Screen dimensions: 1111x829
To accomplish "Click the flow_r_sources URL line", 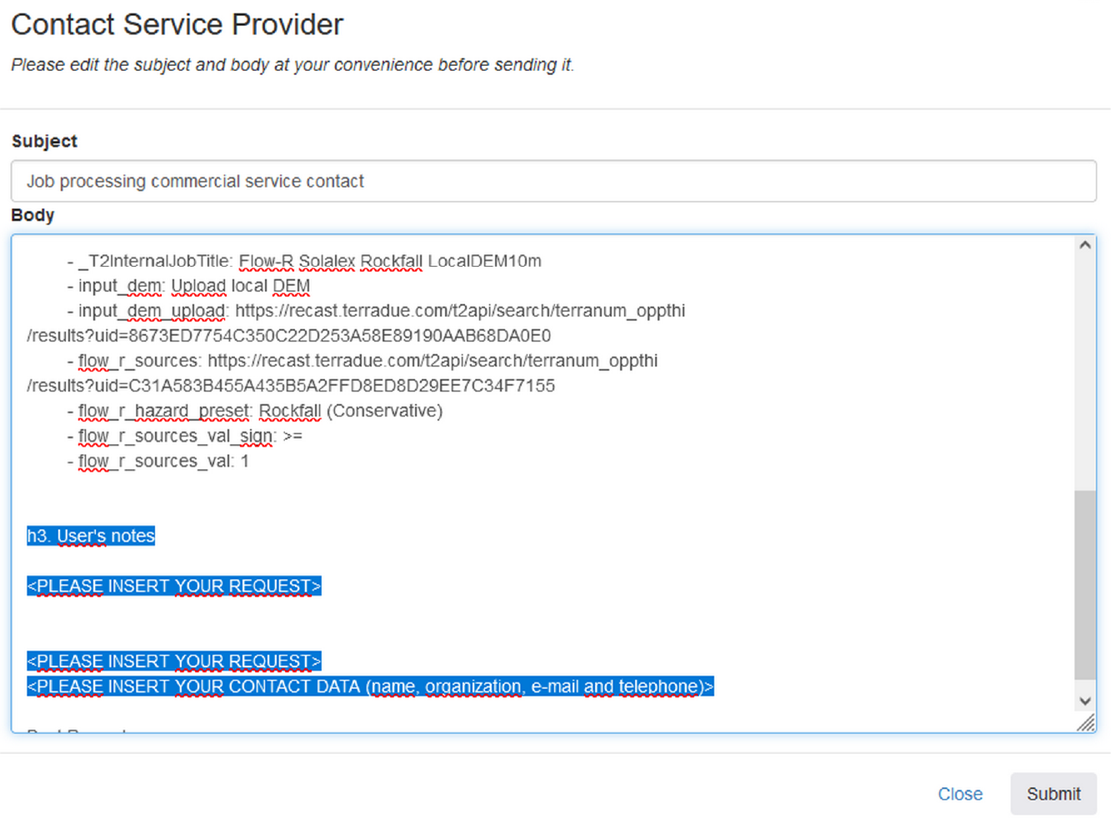I will point(363,361).
